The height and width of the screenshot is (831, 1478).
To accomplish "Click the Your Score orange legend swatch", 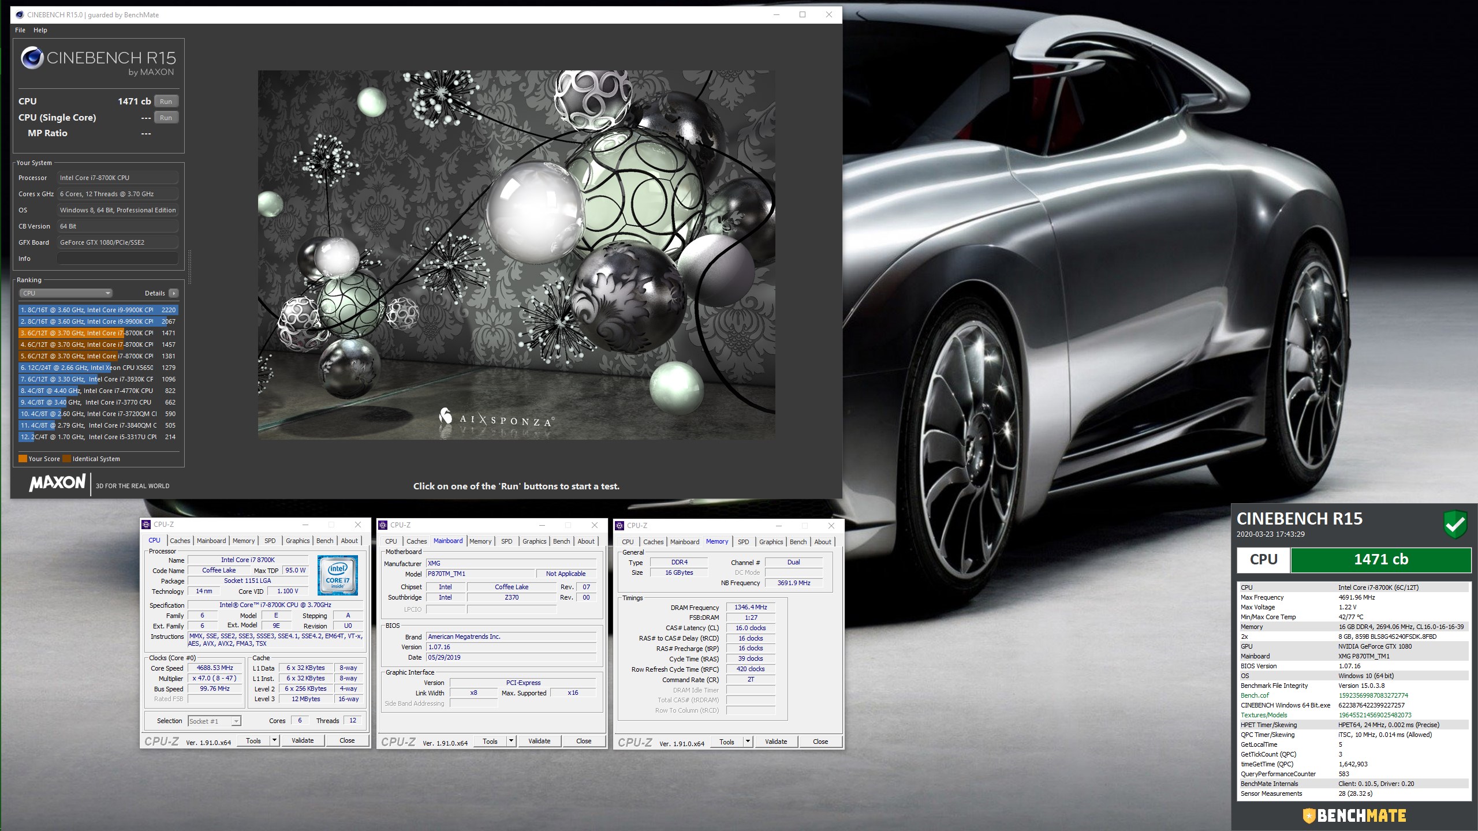I will click(23, 459).
